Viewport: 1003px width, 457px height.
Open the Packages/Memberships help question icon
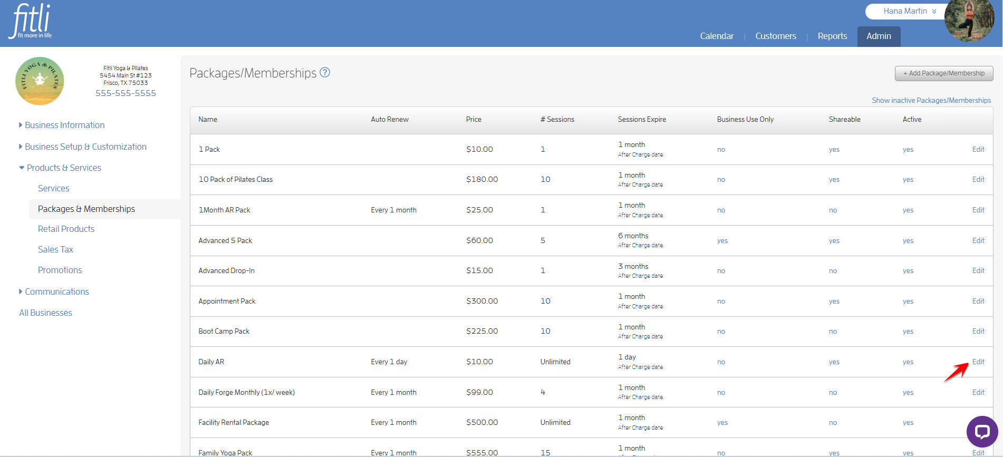(x=325, y=73)
